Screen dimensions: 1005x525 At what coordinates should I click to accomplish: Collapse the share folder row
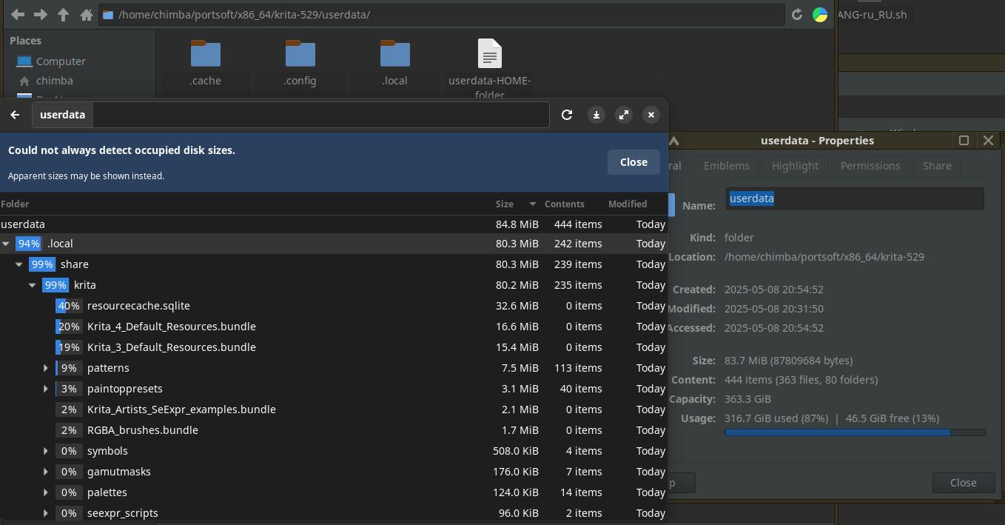[x=19, y=264]
